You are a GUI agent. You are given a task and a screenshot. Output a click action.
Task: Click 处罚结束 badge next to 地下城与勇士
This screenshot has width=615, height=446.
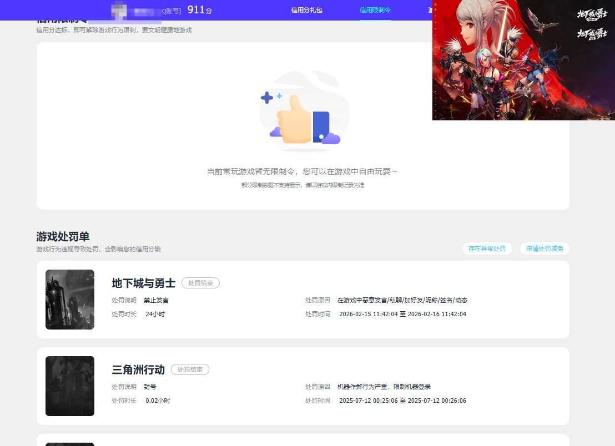click(x=200, y=283)
